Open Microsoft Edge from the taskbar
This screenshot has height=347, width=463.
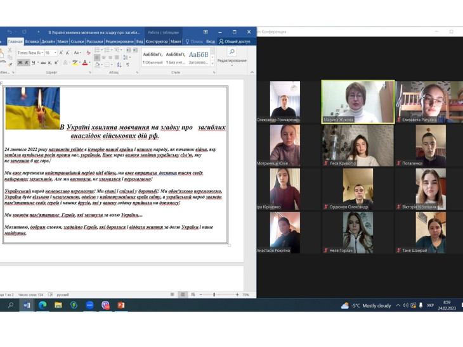click(x=42, y=305)
